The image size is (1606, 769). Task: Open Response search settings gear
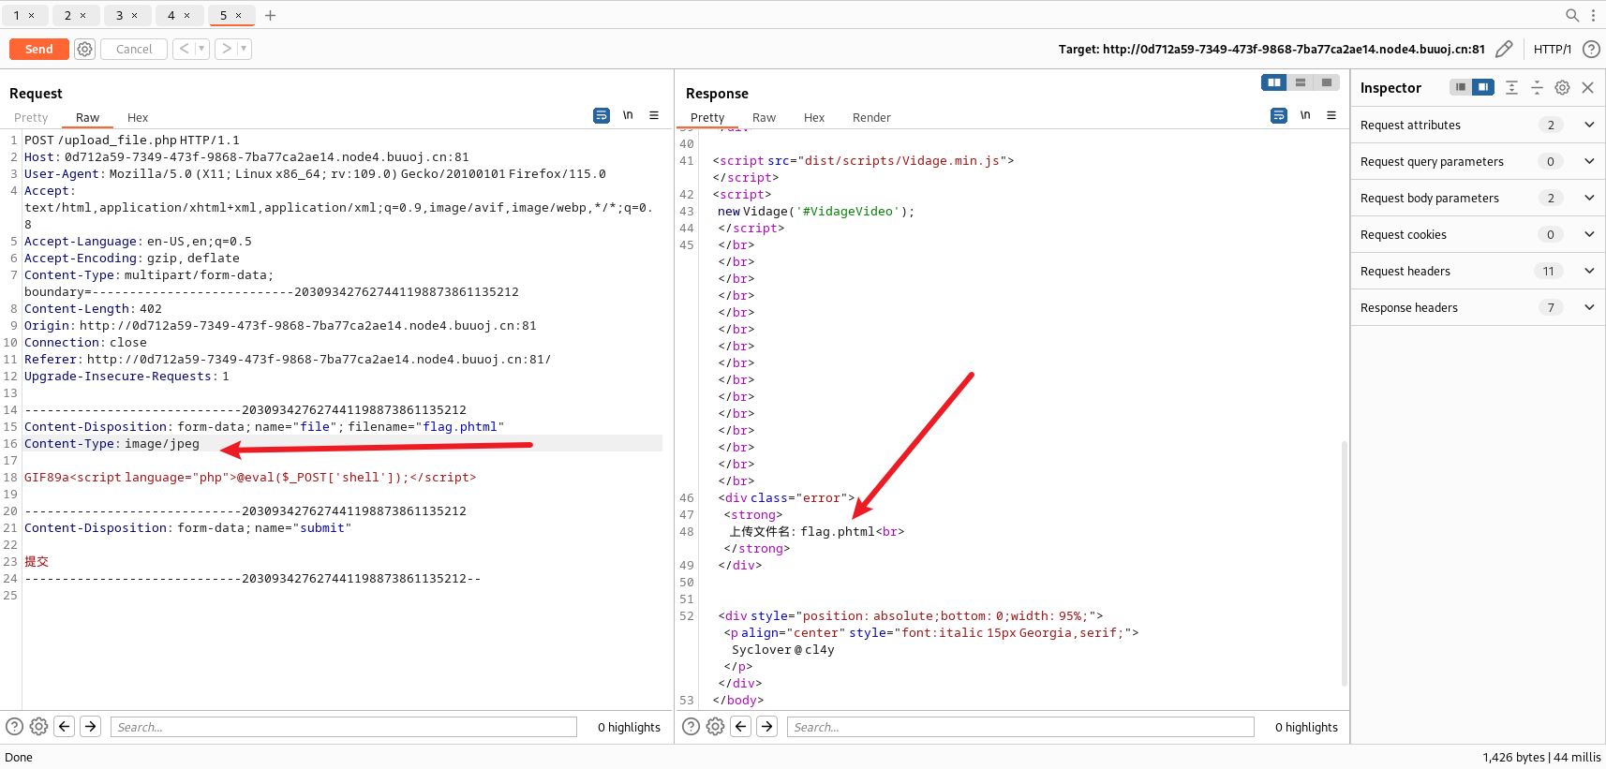(715, 726)
